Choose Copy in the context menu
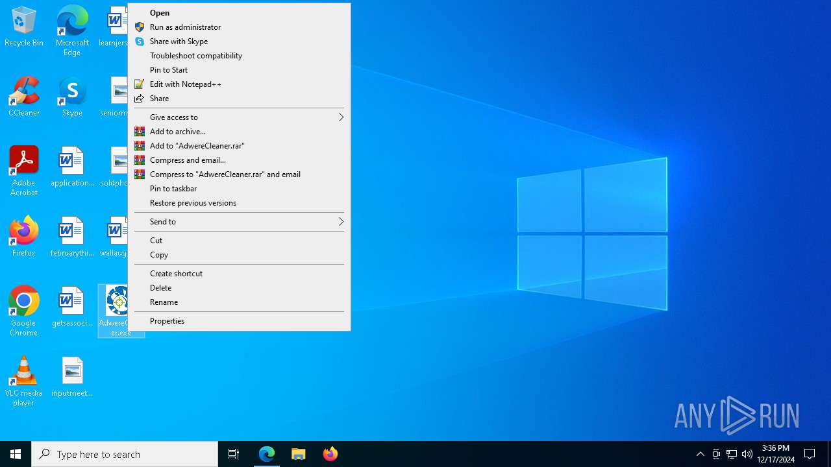The width and height of the screenshot is (831, 467). tap(239, 254)
